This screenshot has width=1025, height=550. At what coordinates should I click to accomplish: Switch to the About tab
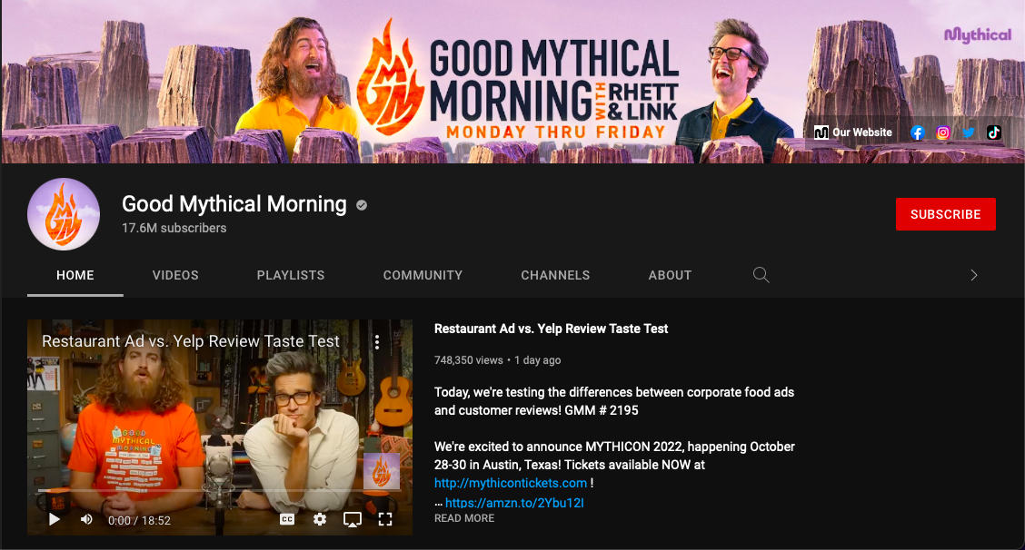670,275
